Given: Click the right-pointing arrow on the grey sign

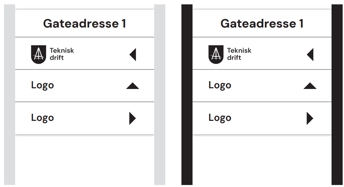Looking at the screenshot, I should (133, 118).
